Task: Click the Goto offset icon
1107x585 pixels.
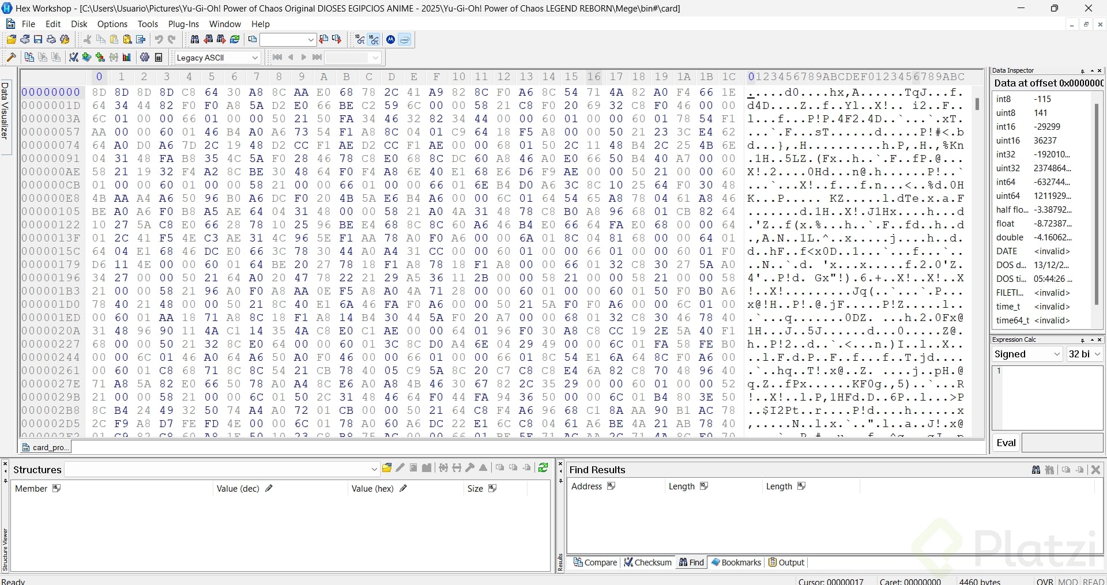Action: click(252, 40)
